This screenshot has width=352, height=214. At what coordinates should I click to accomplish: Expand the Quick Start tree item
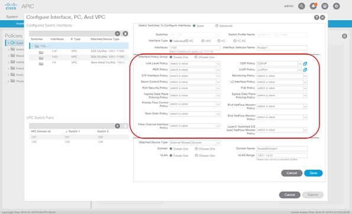coord(8,43)
